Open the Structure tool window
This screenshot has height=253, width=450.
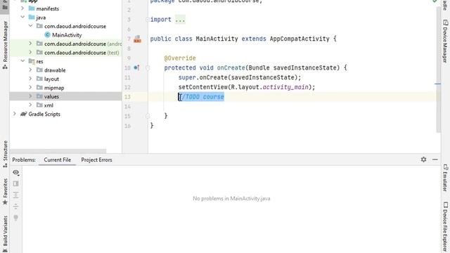(x=5, y=154)
